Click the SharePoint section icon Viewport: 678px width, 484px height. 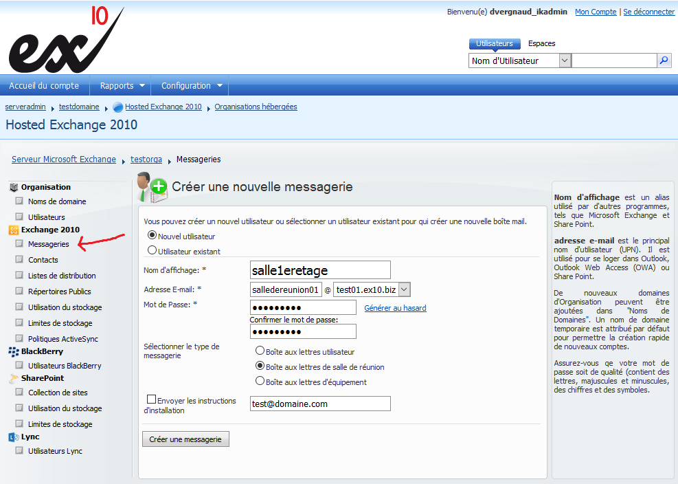coord(14,378)
